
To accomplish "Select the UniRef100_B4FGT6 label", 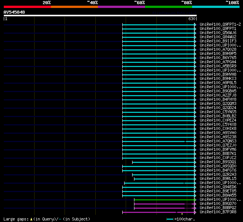I will point(218,170).
